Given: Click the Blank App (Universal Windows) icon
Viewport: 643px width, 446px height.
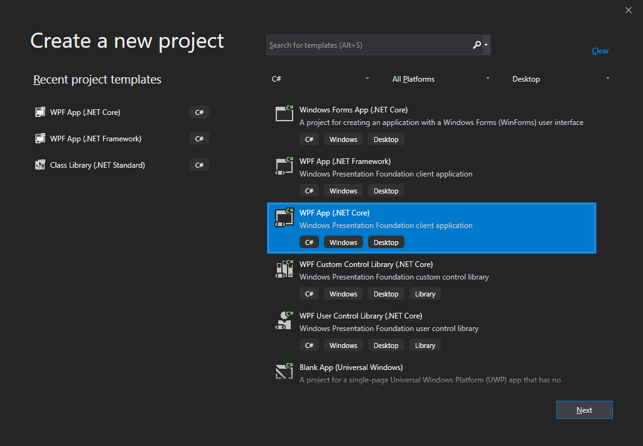Looking at the screenshot, I should tap(284, 371).
